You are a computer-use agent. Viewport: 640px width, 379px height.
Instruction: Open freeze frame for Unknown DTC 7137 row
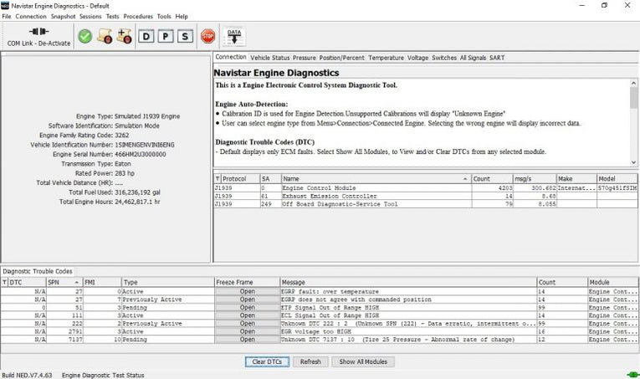(248, 340)
